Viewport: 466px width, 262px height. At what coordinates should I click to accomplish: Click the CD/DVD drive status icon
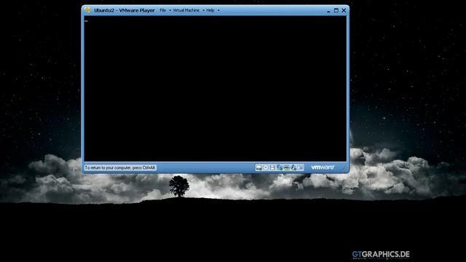[x=266, y=167]
